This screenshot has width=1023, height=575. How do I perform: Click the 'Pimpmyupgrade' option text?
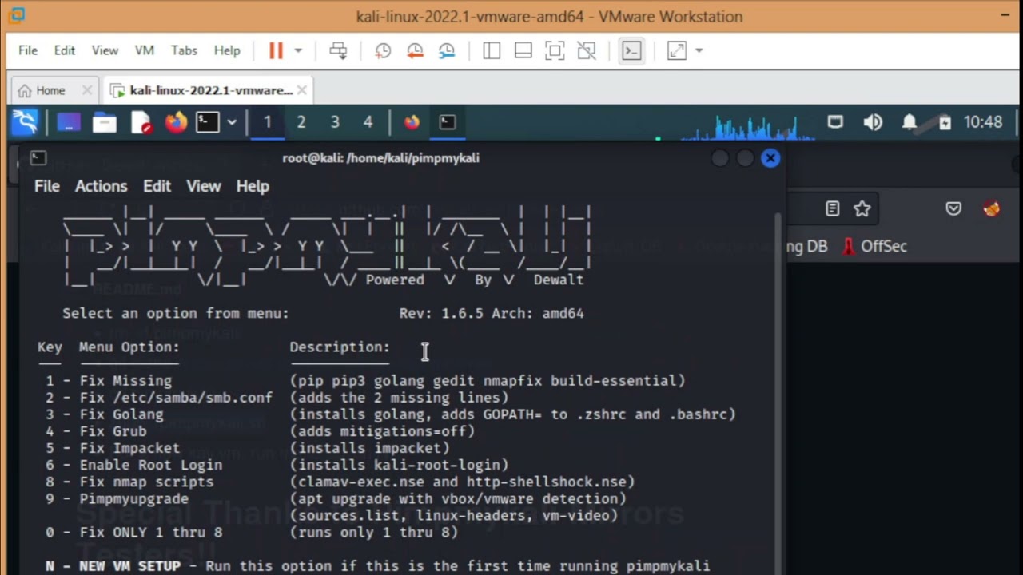tap(134, 498)
